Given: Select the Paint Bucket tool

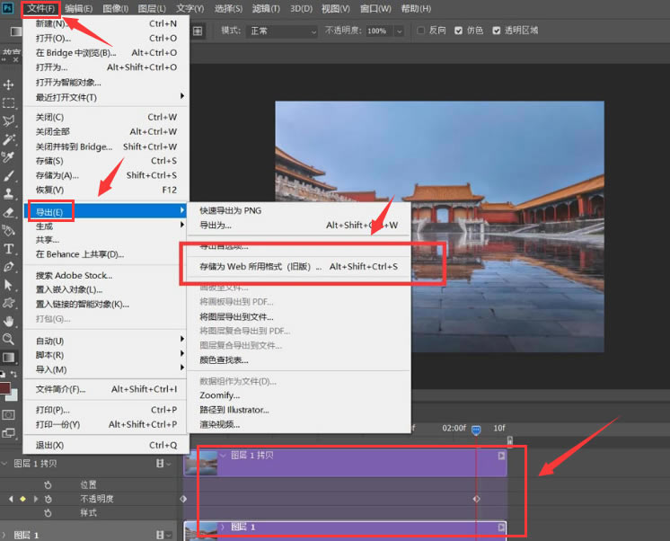Looking at the screenshot, I should 9,231.
